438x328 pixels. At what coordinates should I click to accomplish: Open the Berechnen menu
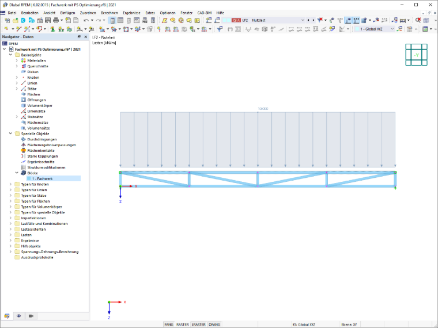coord(109,13)
